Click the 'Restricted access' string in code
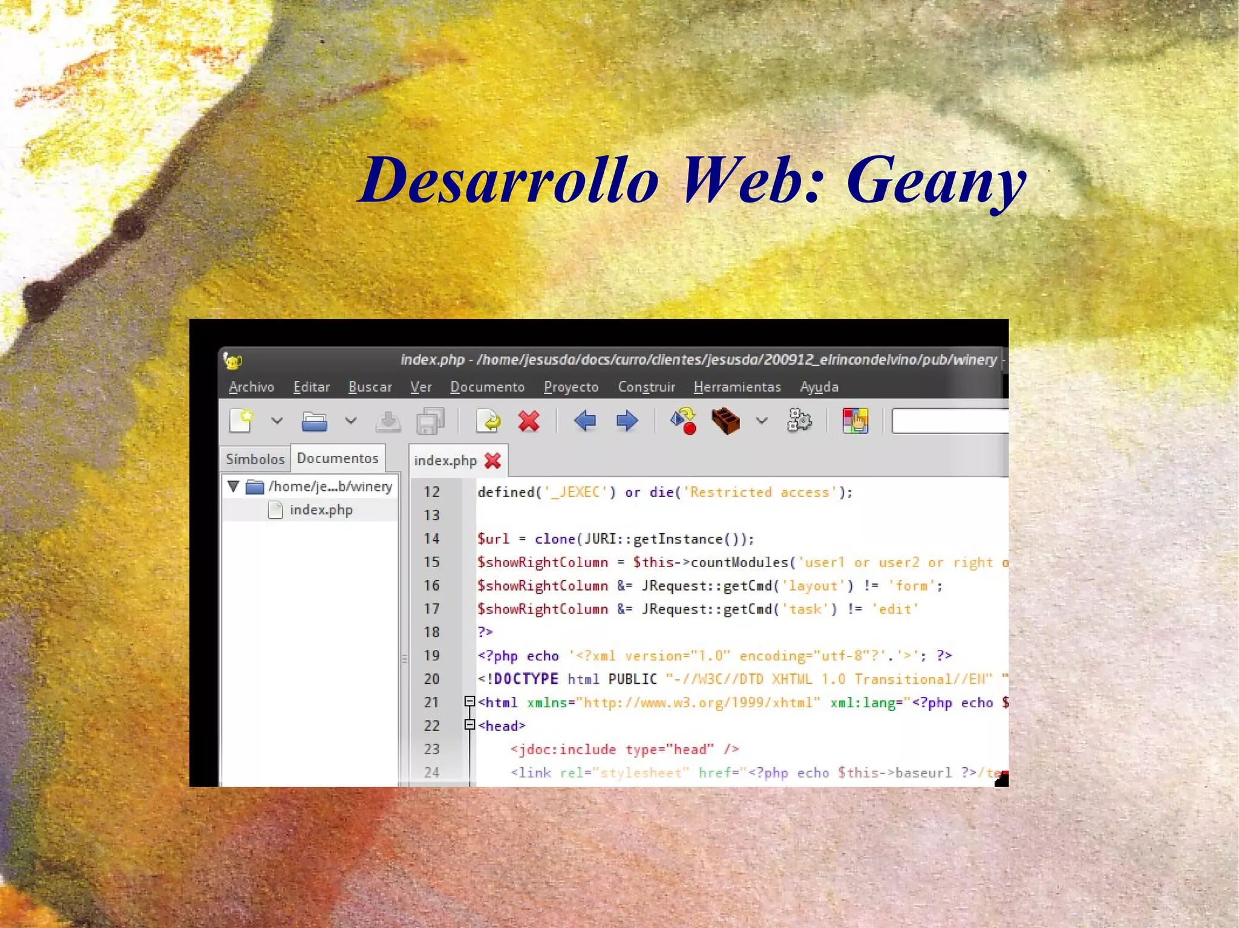Image resolution: width=1239 pixels, height=928 pixels. click(x=760, y=492)
